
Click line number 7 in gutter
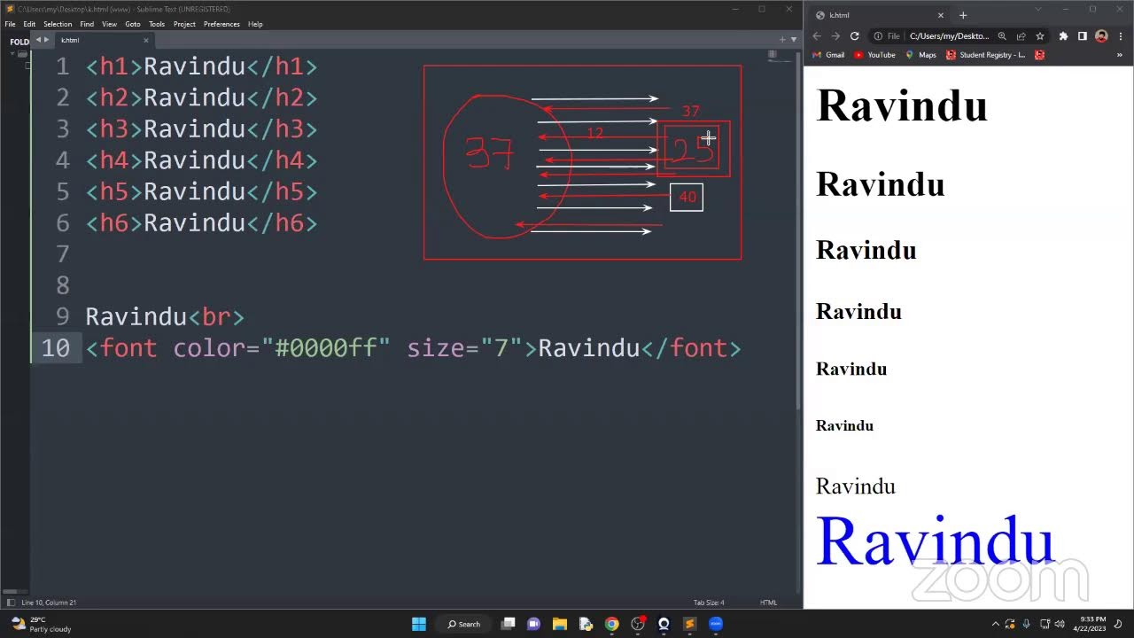62,254
